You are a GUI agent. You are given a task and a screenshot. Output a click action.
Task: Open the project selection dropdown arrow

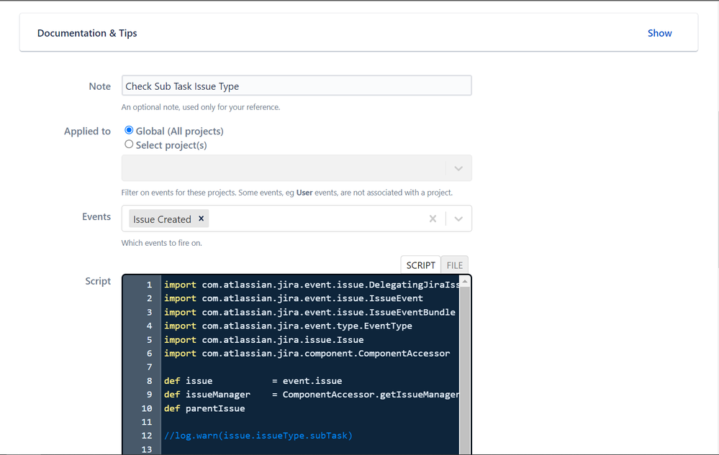click(458, 168)
